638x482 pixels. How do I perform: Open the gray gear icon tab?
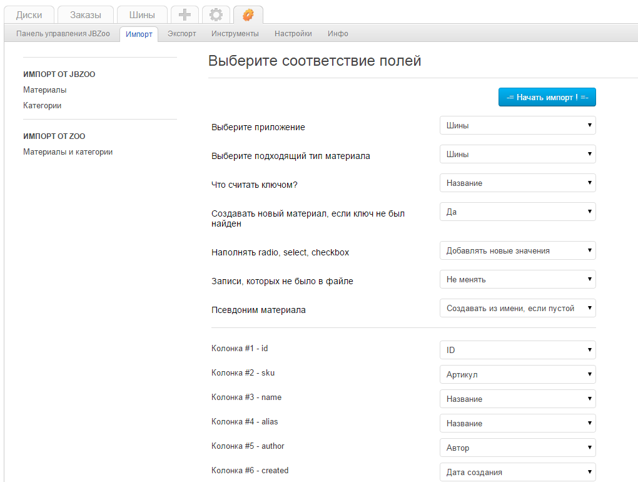[x=216, y=15]
